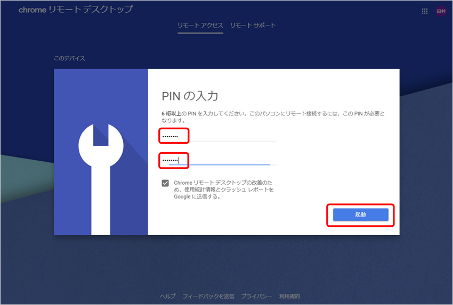The image size is (453, 305).
Task: Click the PIN の入力 heading
Action: [x=190, y=96]
